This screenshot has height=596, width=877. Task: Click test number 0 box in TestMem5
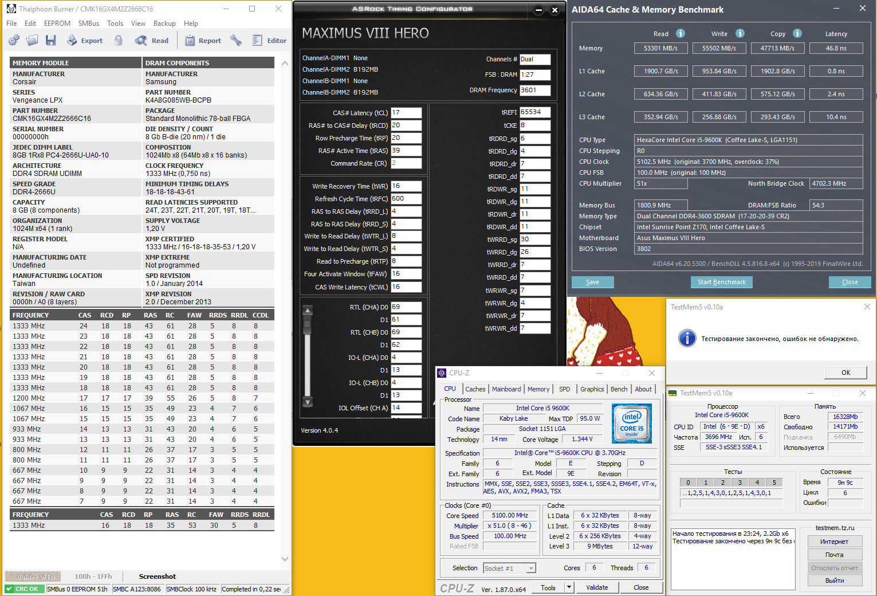point(688,483)
